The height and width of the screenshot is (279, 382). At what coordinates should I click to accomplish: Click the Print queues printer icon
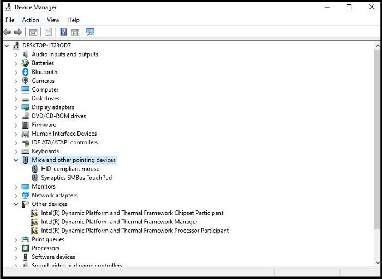pyautogui.click(x=25, y=239)
